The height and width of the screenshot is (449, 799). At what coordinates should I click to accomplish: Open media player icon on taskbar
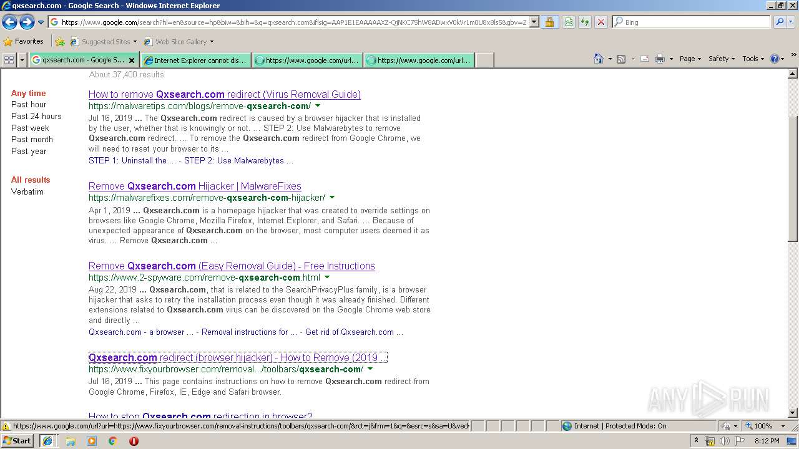point(92,441)
